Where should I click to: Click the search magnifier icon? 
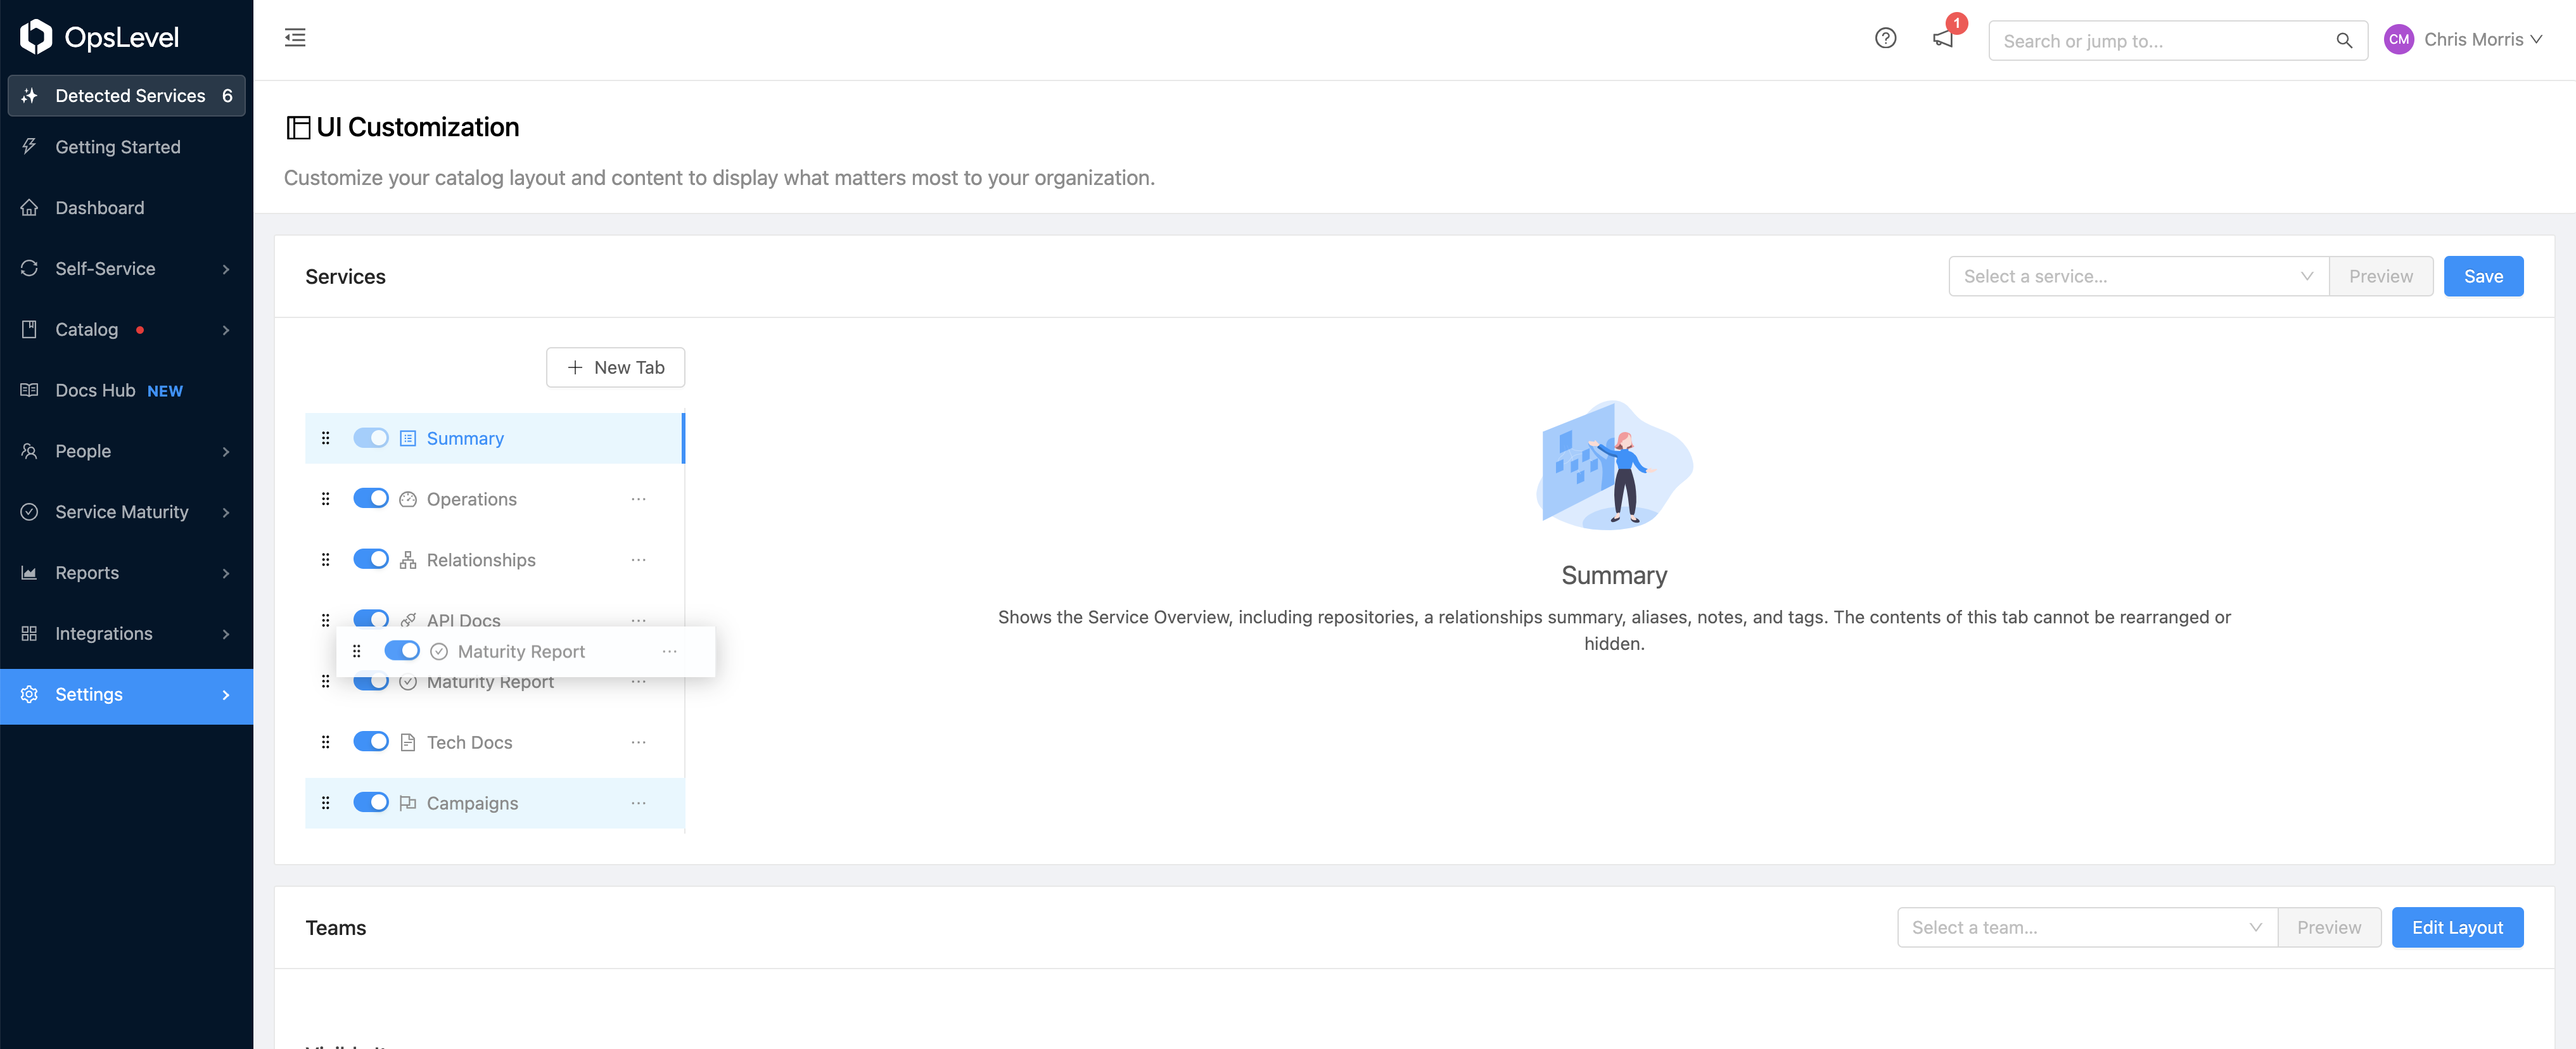pyautogui.click(x=2343, y=41)
